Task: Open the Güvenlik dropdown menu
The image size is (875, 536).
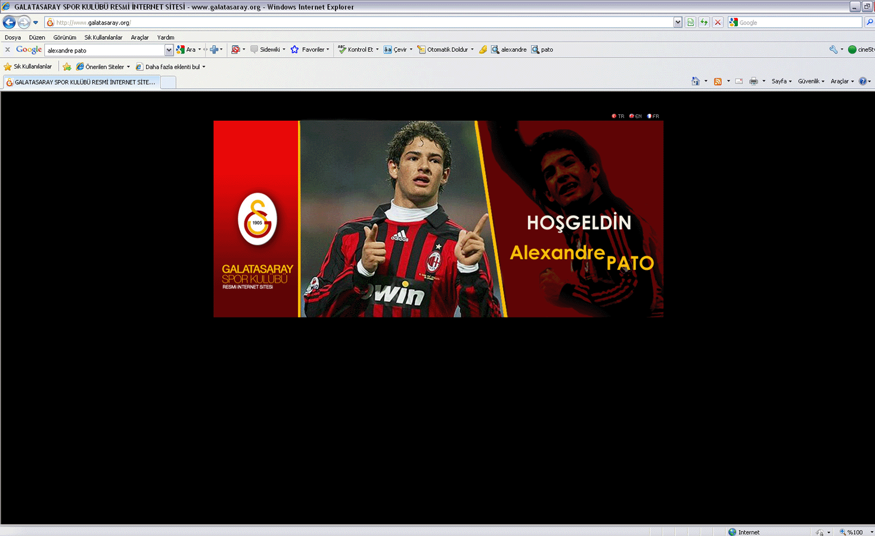Action: click(811, 82)
